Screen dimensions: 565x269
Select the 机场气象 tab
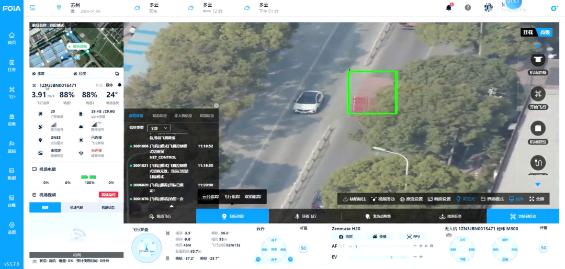pos(76,208)
